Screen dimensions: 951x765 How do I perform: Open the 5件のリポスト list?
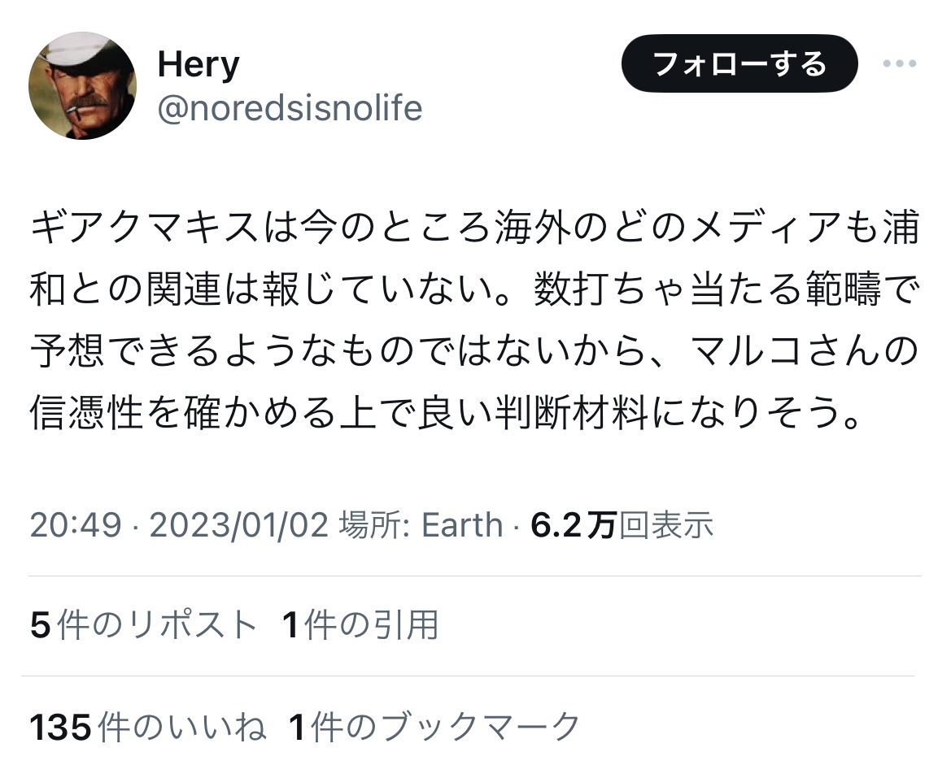click(x=143, y=625)
